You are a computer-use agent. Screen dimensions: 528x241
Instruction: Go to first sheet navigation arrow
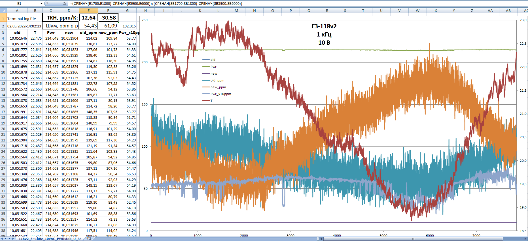pyautogui.click(x=2, y=239)
